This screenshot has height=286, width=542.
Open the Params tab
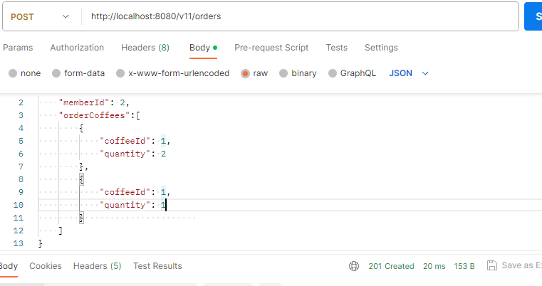pos(18,48)
